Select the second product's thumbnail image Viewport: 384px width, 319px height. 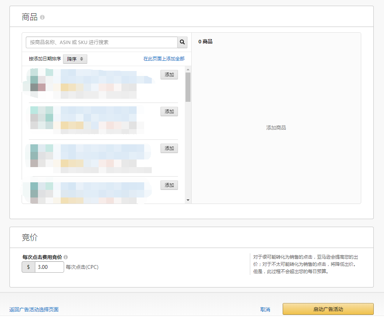point(41,118)
